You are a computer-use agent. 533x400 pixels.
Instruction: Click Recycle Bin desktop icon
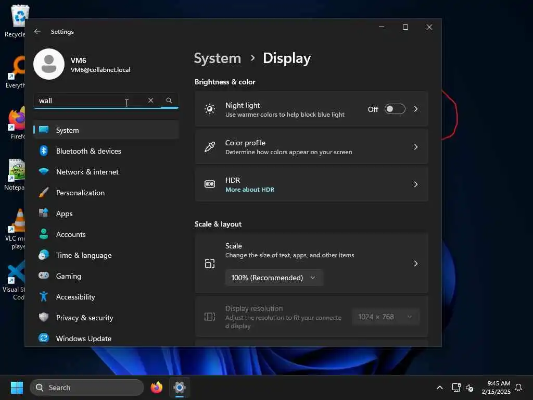click(x=15, y=20)
